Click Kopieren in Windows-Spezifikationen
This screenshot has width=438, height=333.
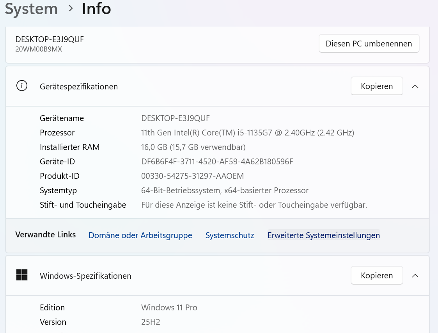click(377, 275)
